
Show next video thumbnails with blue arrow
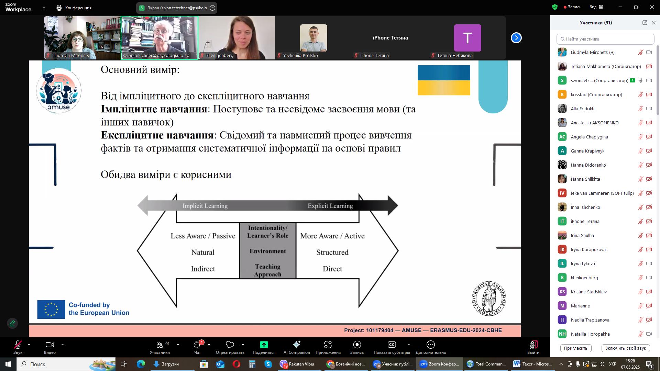pyautogui.click(x=516, y=38)
